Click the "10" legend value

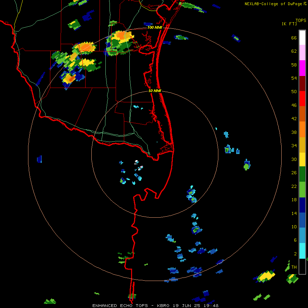tap(294, 227)
